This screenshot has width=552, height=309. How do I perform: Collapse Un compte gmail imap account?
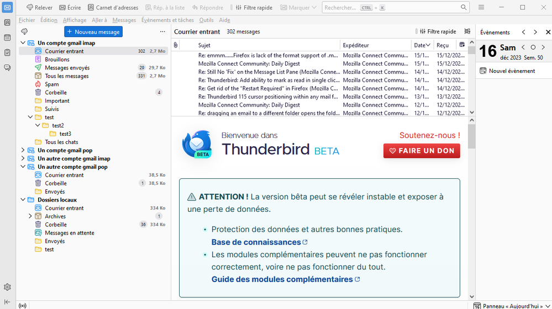[x=23, y=43]
